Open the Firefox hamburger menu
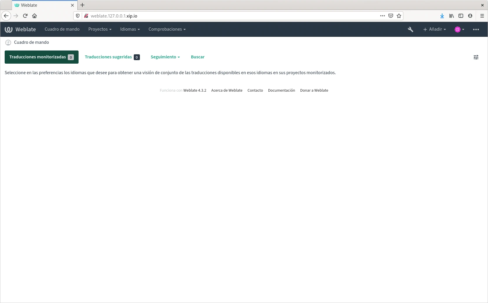Image resolution: width=488 pixels, height=303 pixels. point(482,16)
